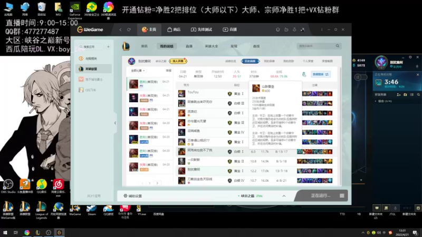Open chat window icon in League client bottom bar

point(377,208)
